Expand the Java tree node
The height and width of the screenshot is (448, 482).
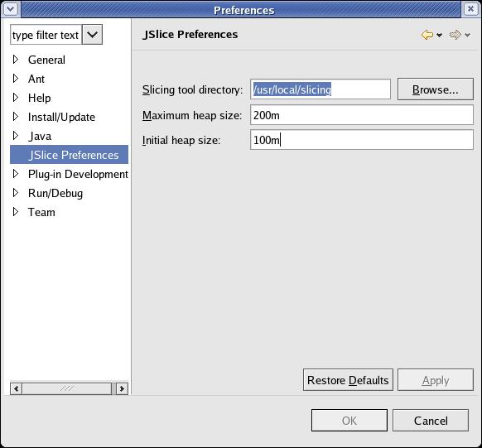point(16,136)
